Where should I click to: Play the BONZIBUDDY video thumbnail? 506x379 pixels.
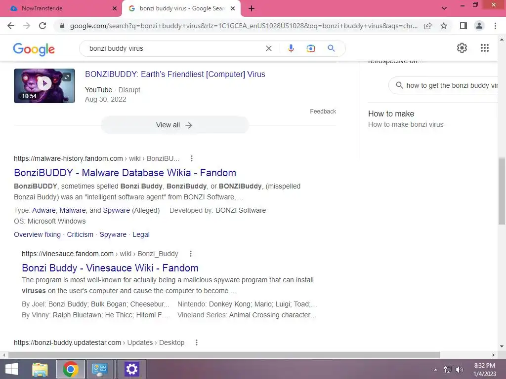(x=44, y=86)
